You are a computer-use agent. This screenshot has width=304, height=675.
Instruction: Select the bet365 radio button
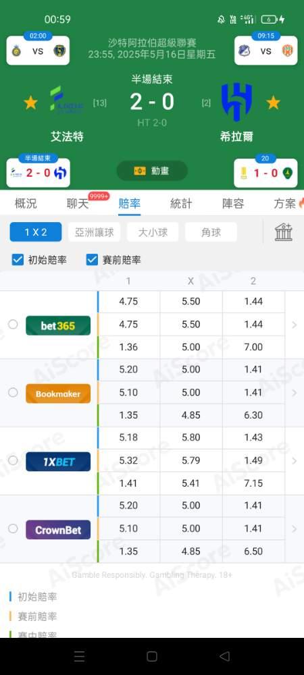(13, 324)
